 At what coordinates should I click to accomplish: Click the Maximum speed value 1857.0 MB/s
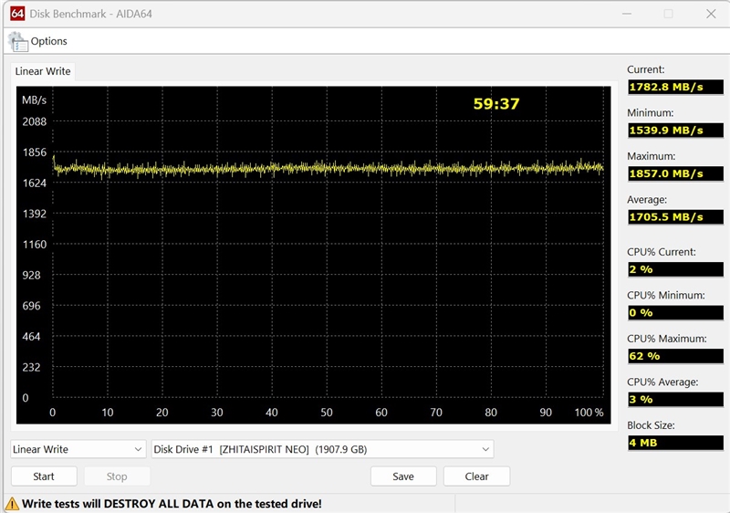pos(673,173)
